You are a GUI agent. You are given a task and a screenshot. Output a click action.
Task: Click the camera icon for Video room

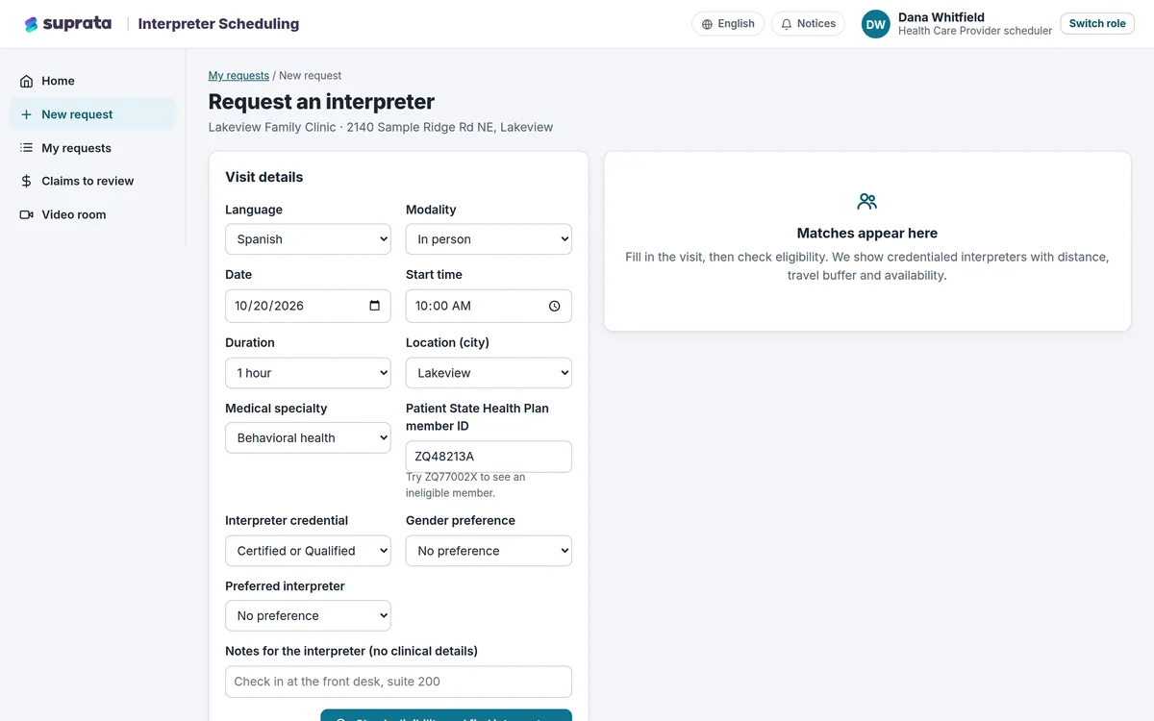pos(27,214)
